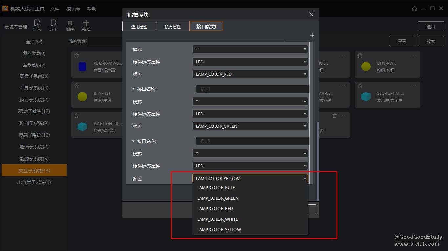
Task: Click the yellow BTN-PWR module icon
Action: click(x=366, y=67)
